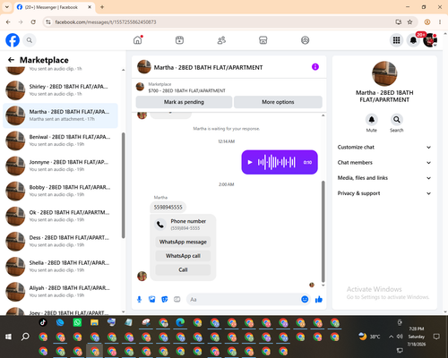
Task: Click the Call button under phone number
Action: tap(183, 270)
